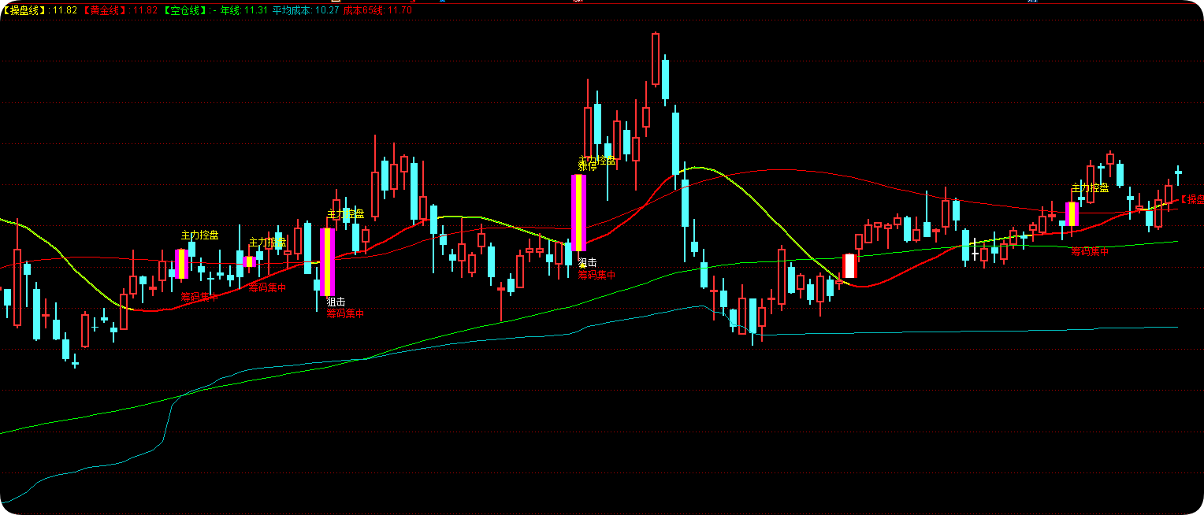Select the 年线: 11.31 value
Image resolution: width=1204 pixels, height=515 pixels.
tap(244, 10)
